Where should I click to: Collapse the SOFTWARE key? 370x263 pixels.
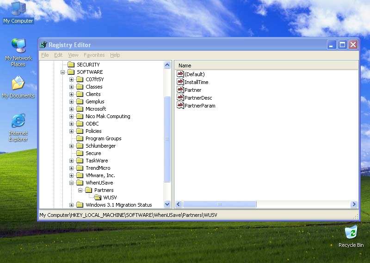[62, 72]
